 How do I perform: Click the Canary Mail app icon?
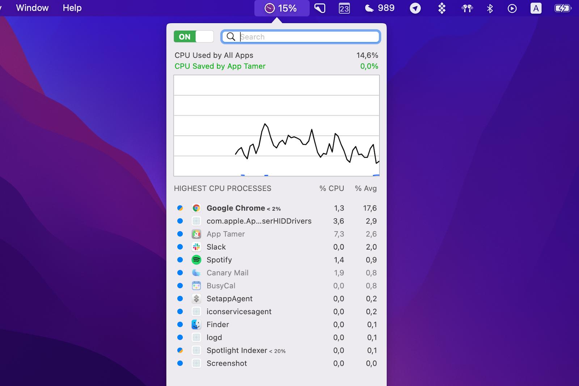[x=196, y=273]
